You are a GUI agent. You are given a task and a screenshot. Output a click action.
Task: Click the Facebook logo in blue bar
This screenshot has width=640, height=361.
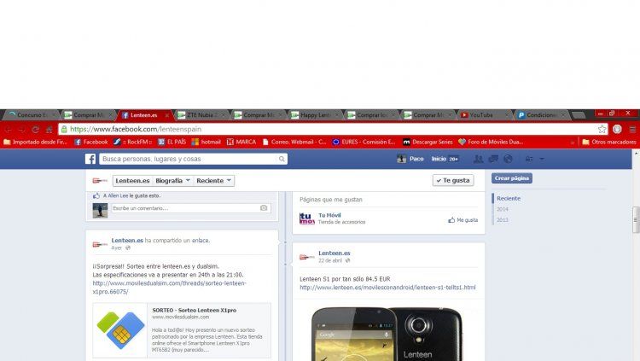90,159
